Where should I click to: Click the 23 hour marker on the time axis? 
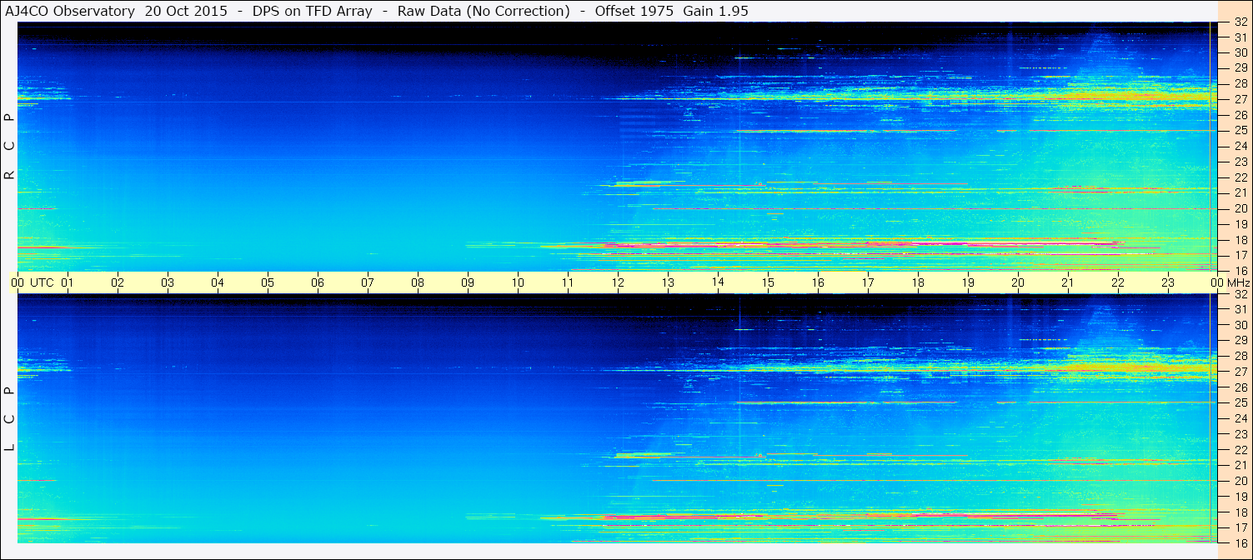[1168, 282]
